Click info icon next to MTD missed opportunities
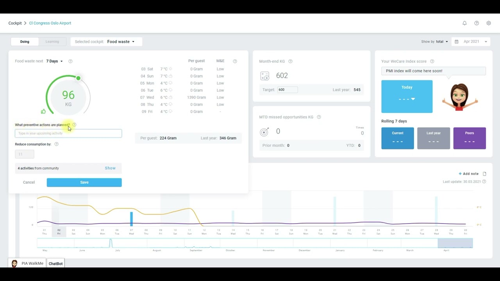Image resolution: width=500 pixels, height=281 pixels. [x=319, y=117]
